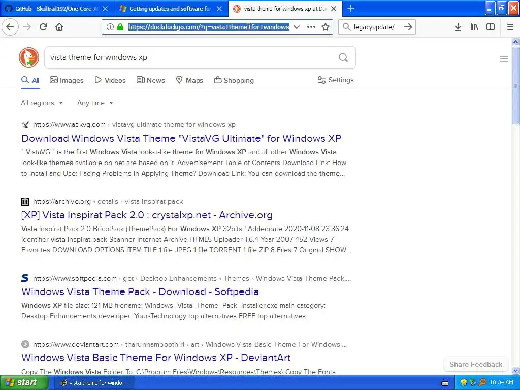Open the Vista Inspirat Pack Archive.org result
This screenshot has height=390, width=520.
point(147,215)
